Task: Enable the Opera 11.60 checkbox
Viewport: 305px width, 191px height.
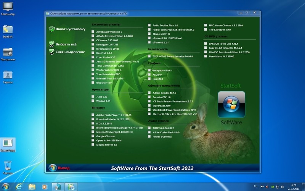Action: coord(93,140)
